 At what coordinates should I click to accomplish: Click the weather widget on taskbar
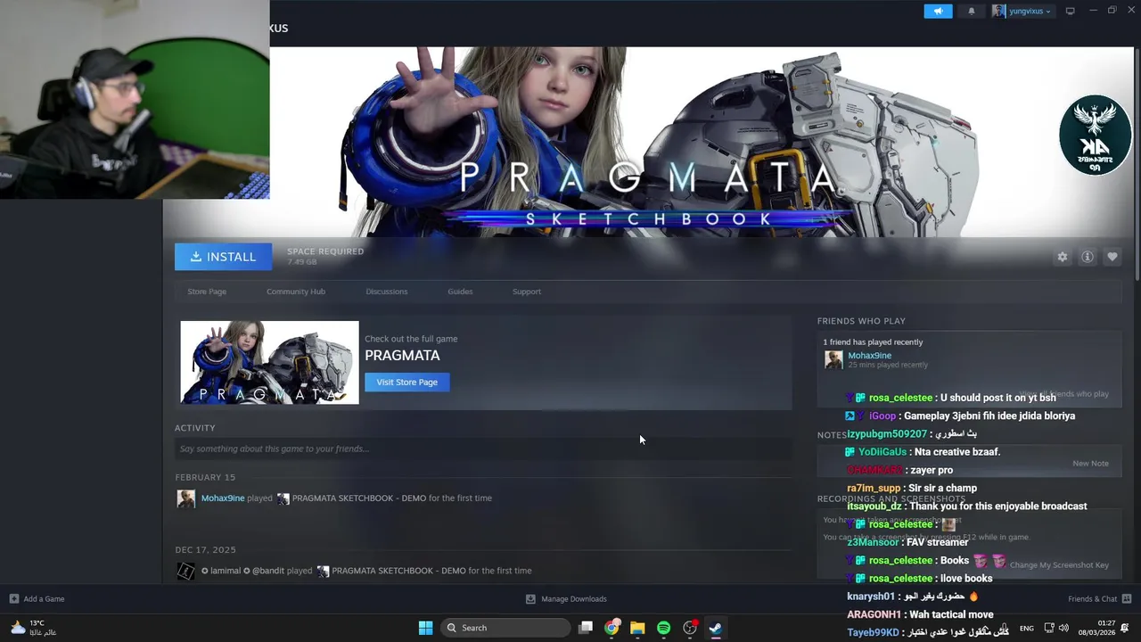coord(34,628)
